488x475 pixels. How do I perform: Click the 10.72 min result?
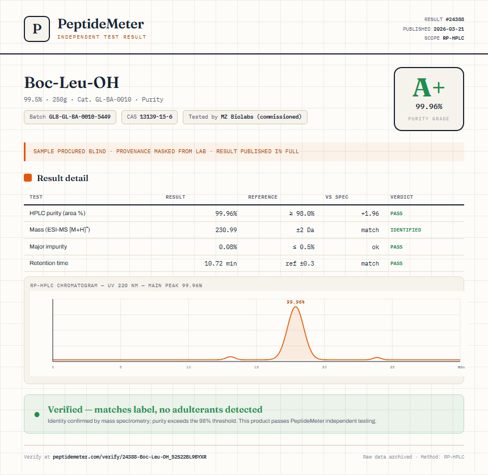tap(221, 264)
